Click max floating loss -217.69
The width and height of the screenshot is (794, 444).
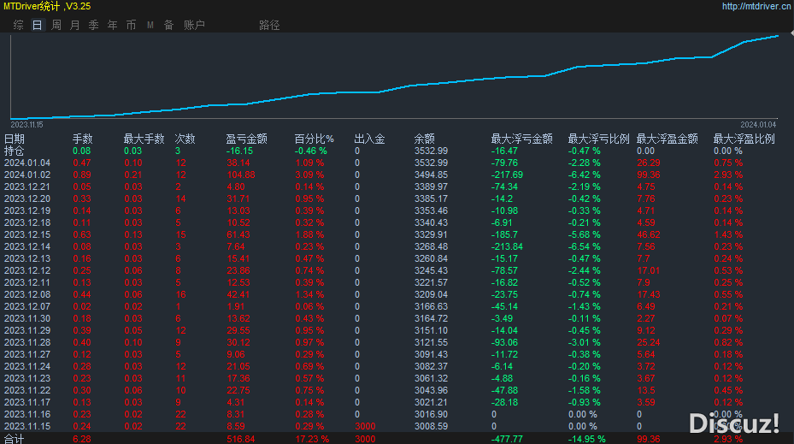click(507, 175)
